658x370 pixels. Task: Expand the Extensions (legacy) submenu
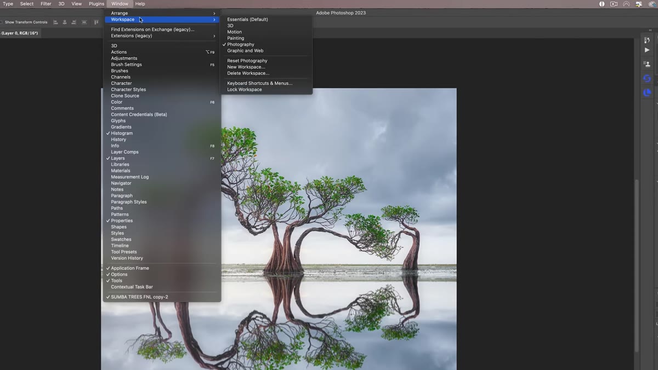coord(162,36)
